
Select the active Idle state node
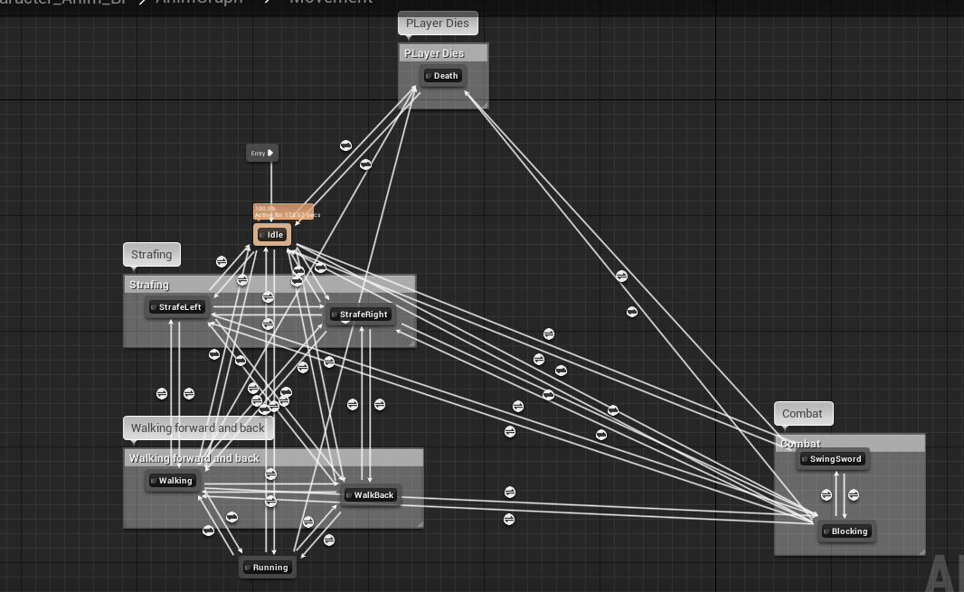tap(272, 235)
